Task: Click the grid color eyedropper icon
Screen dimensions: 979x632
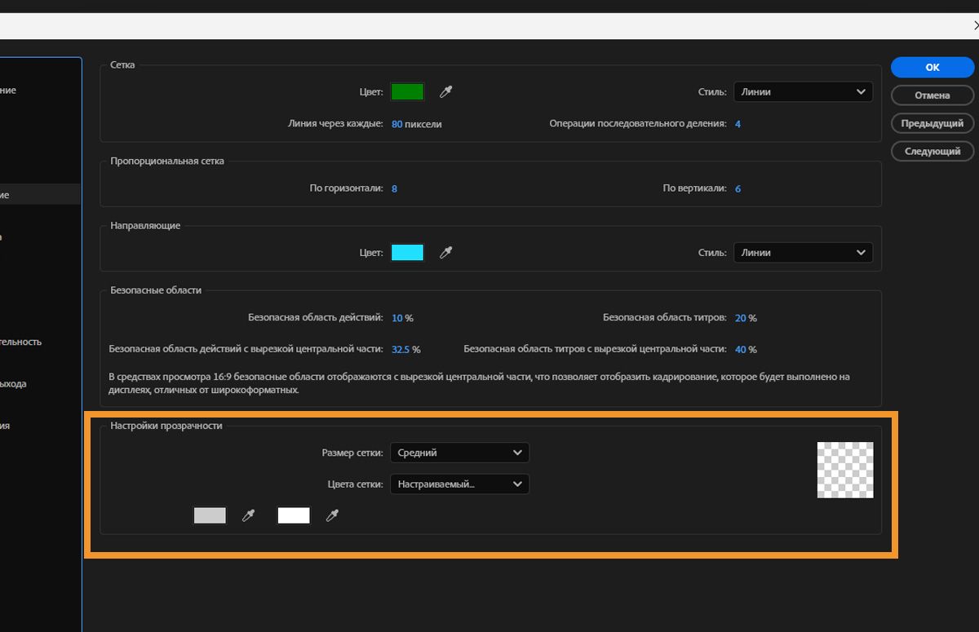Action: (445, 92)
